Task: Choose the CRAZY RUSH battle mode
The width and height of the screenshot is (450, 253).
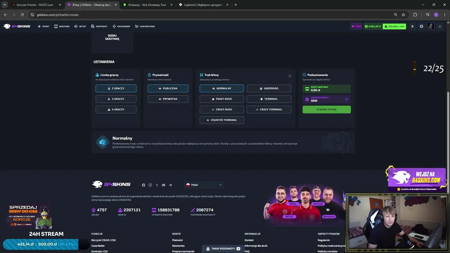Action: click(222, 110)
